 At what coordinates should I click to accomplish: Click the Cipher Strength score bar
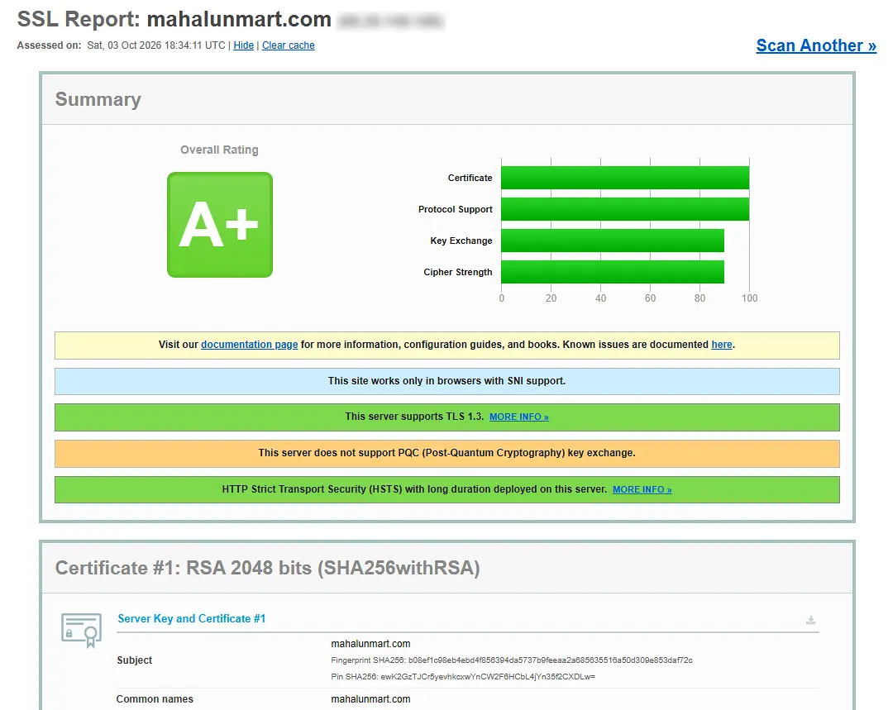click(x=613, y=272)
